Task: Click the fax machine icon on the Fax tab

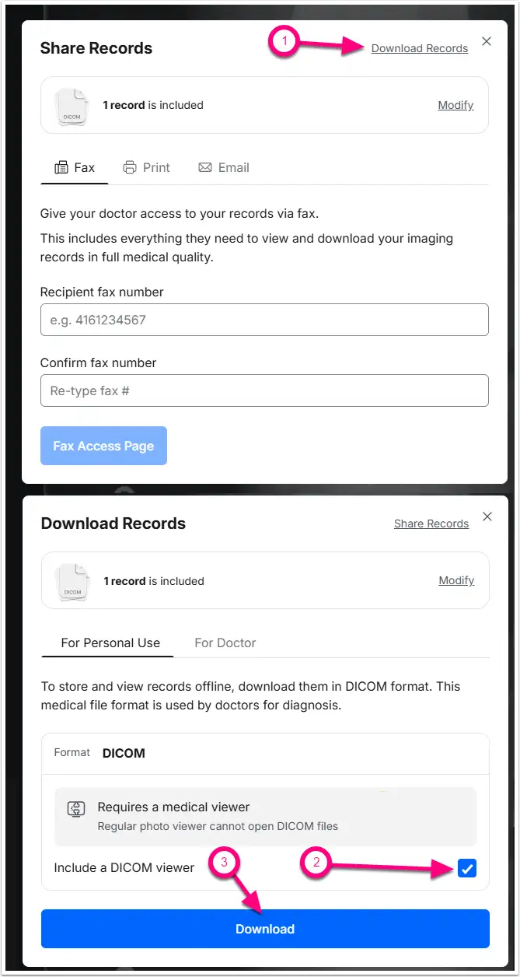Action: click(61, 167)
